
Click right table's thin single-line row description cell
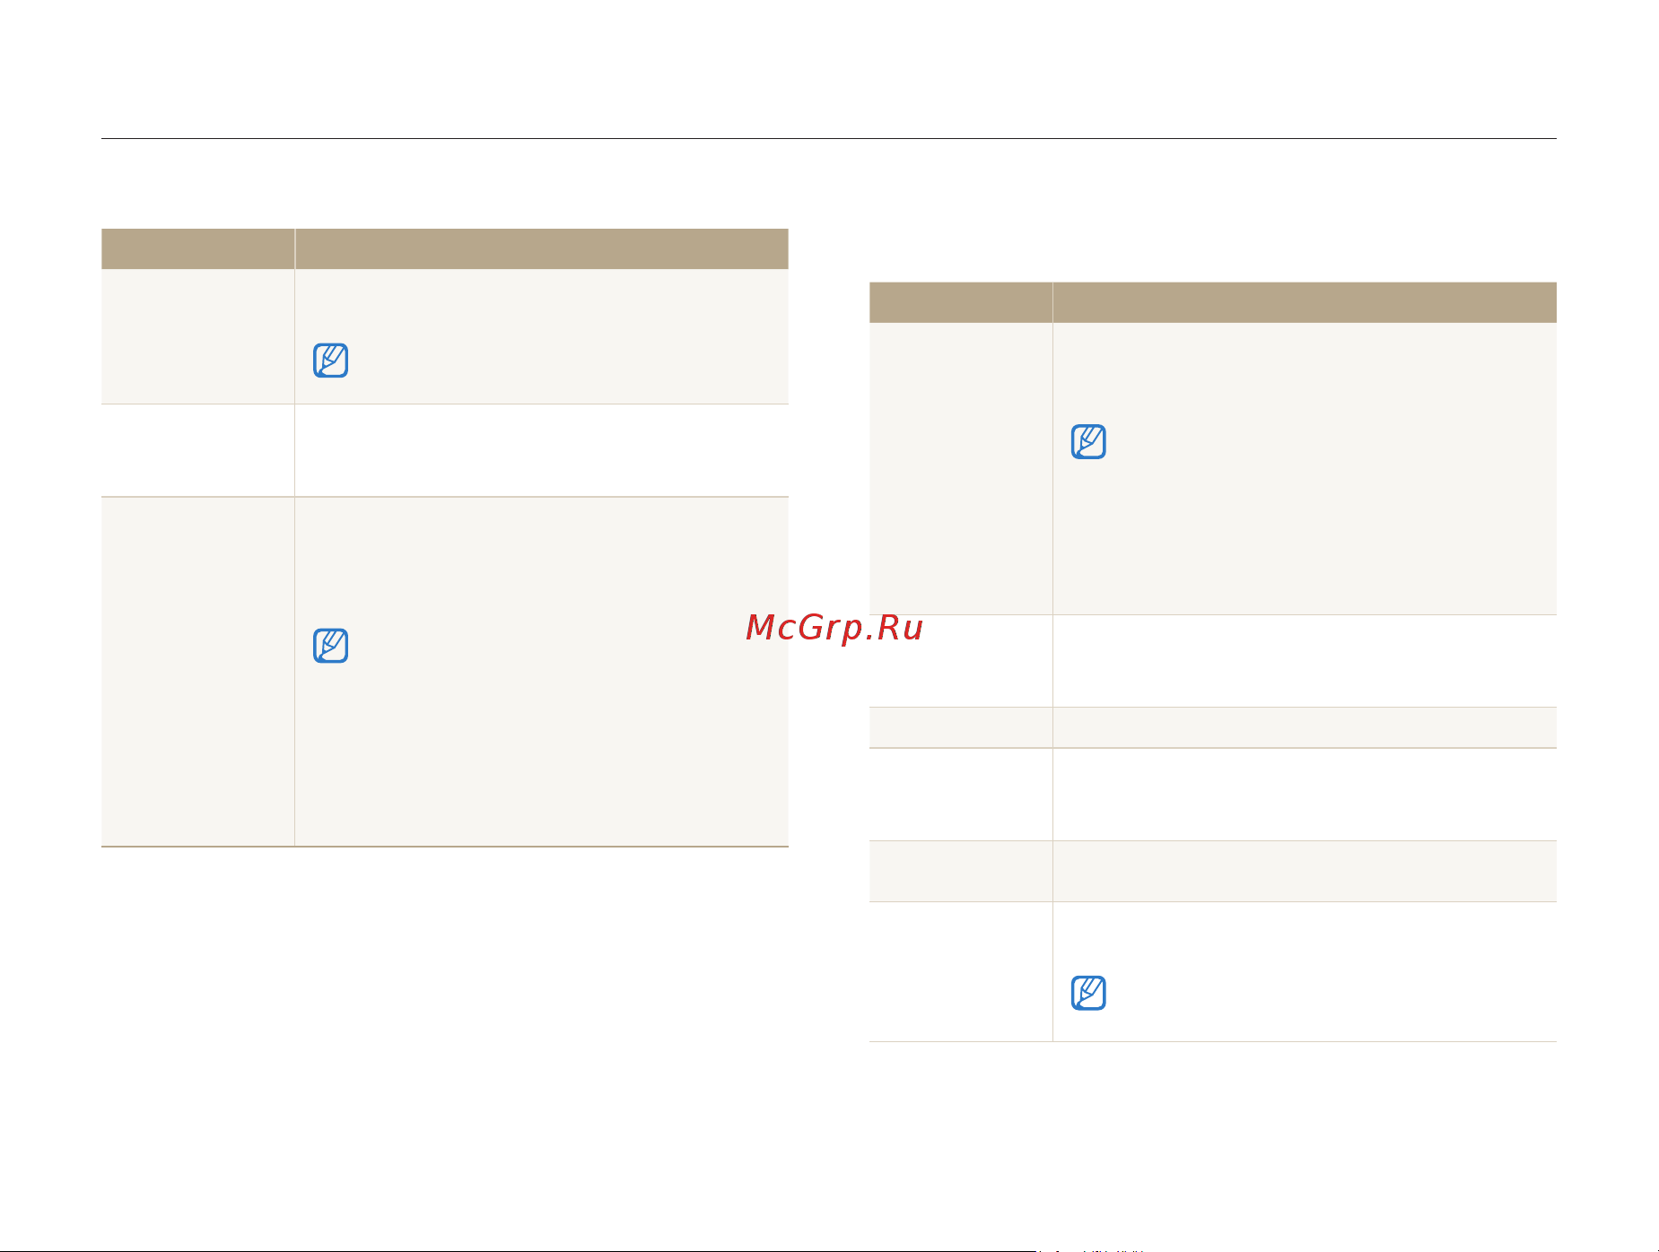point(1305,727)
